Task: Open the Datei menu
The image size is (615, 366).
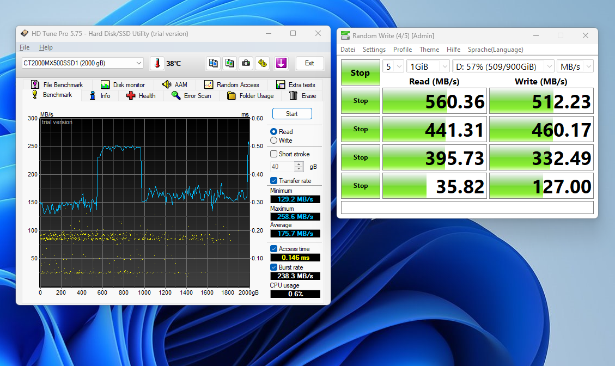Action: tap(348, 50)
